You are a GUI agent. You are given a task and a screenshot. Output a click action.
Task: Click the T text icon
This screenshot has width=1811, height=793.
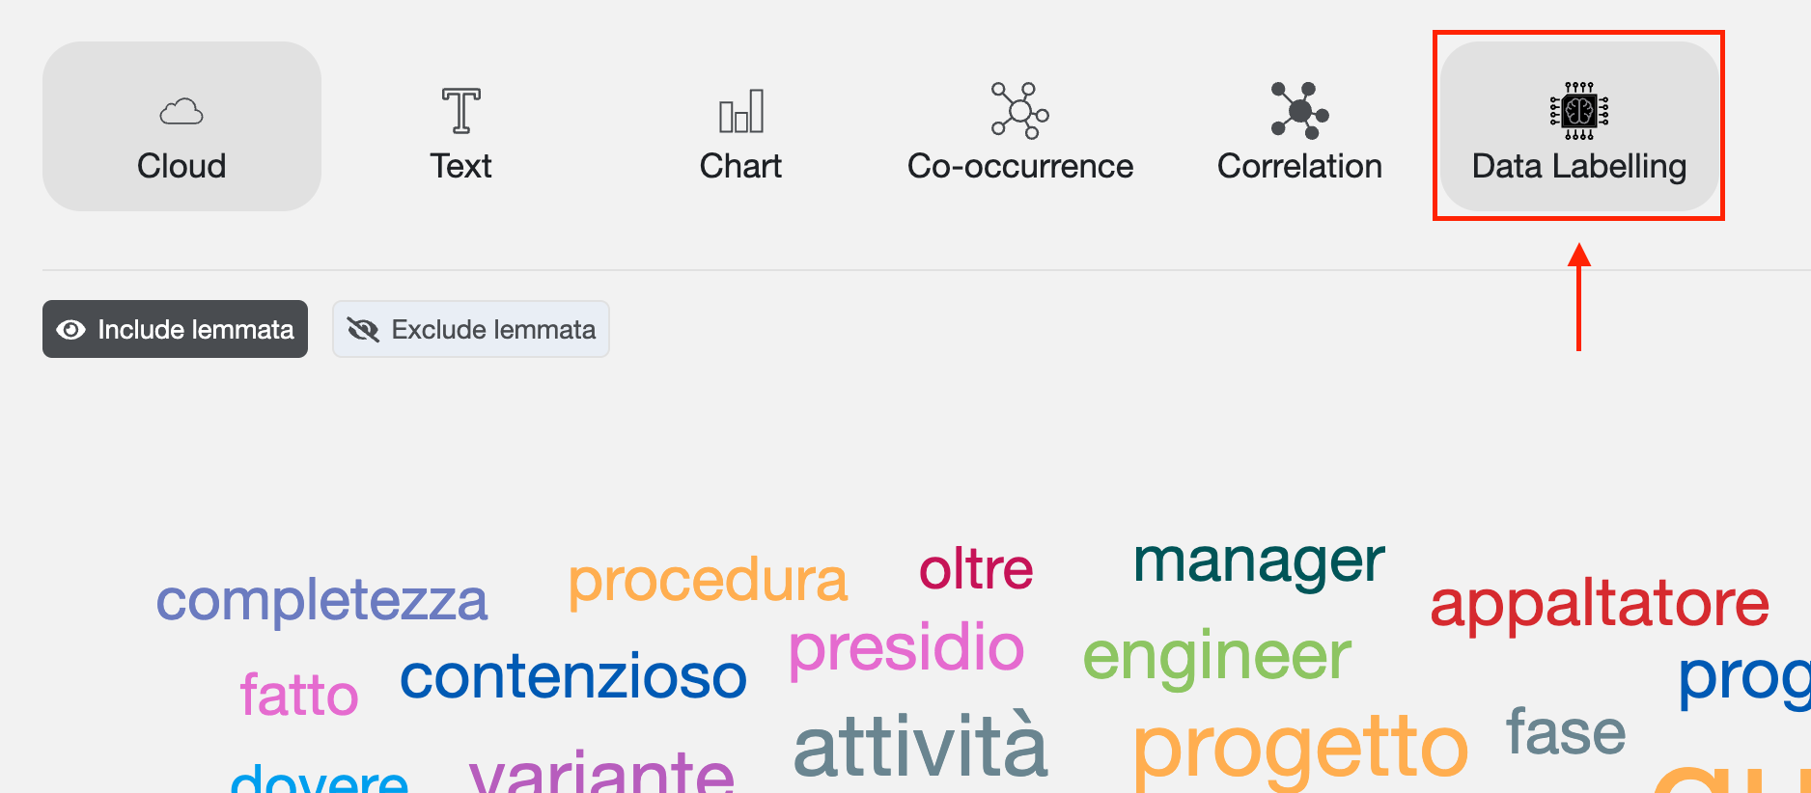pyautogui.click(x=461, y=110)
